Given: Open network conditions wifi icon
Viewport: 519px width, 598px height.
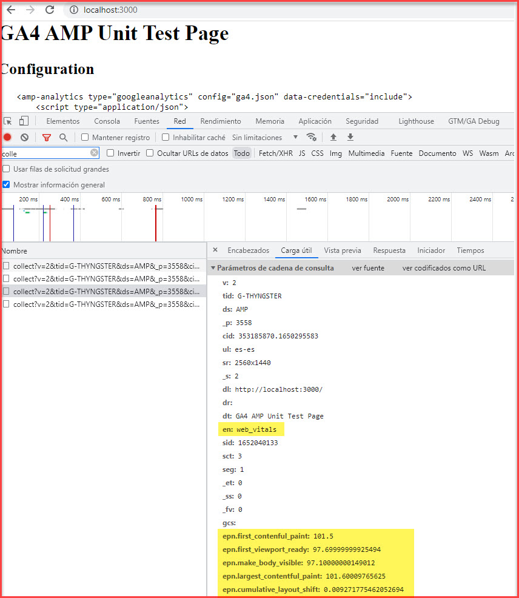Looking at the screenshot, I should pyautogui.click(x=311, y=138).
